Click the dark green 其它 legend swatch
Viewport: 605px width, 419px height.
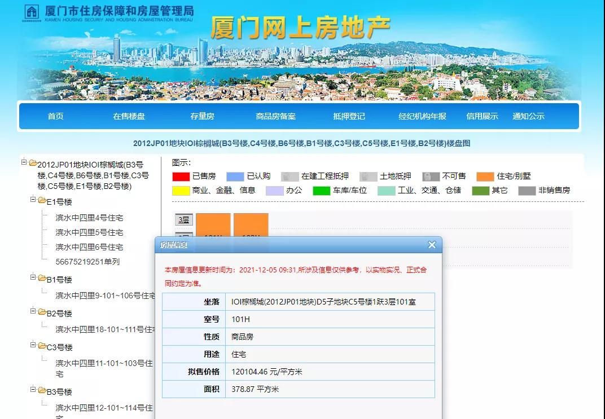(x=481, y=191)
